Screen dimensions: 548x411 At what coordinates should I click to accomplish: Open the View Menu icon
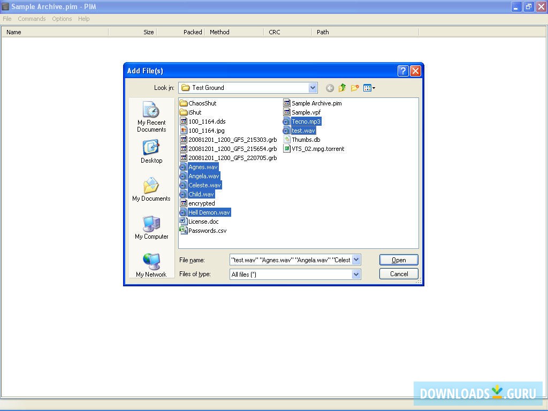point(368,87)
